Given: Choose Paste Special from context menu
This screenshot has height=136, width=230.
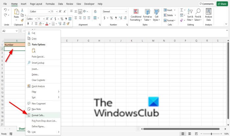Looking at the screenshot, I should 43,57.
